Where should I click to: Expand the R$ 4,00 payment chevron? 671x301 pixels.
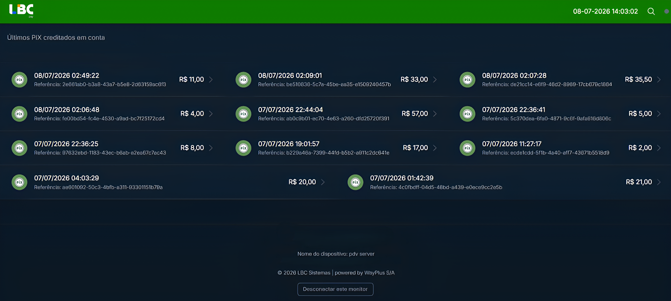click(x=211, y=114)
